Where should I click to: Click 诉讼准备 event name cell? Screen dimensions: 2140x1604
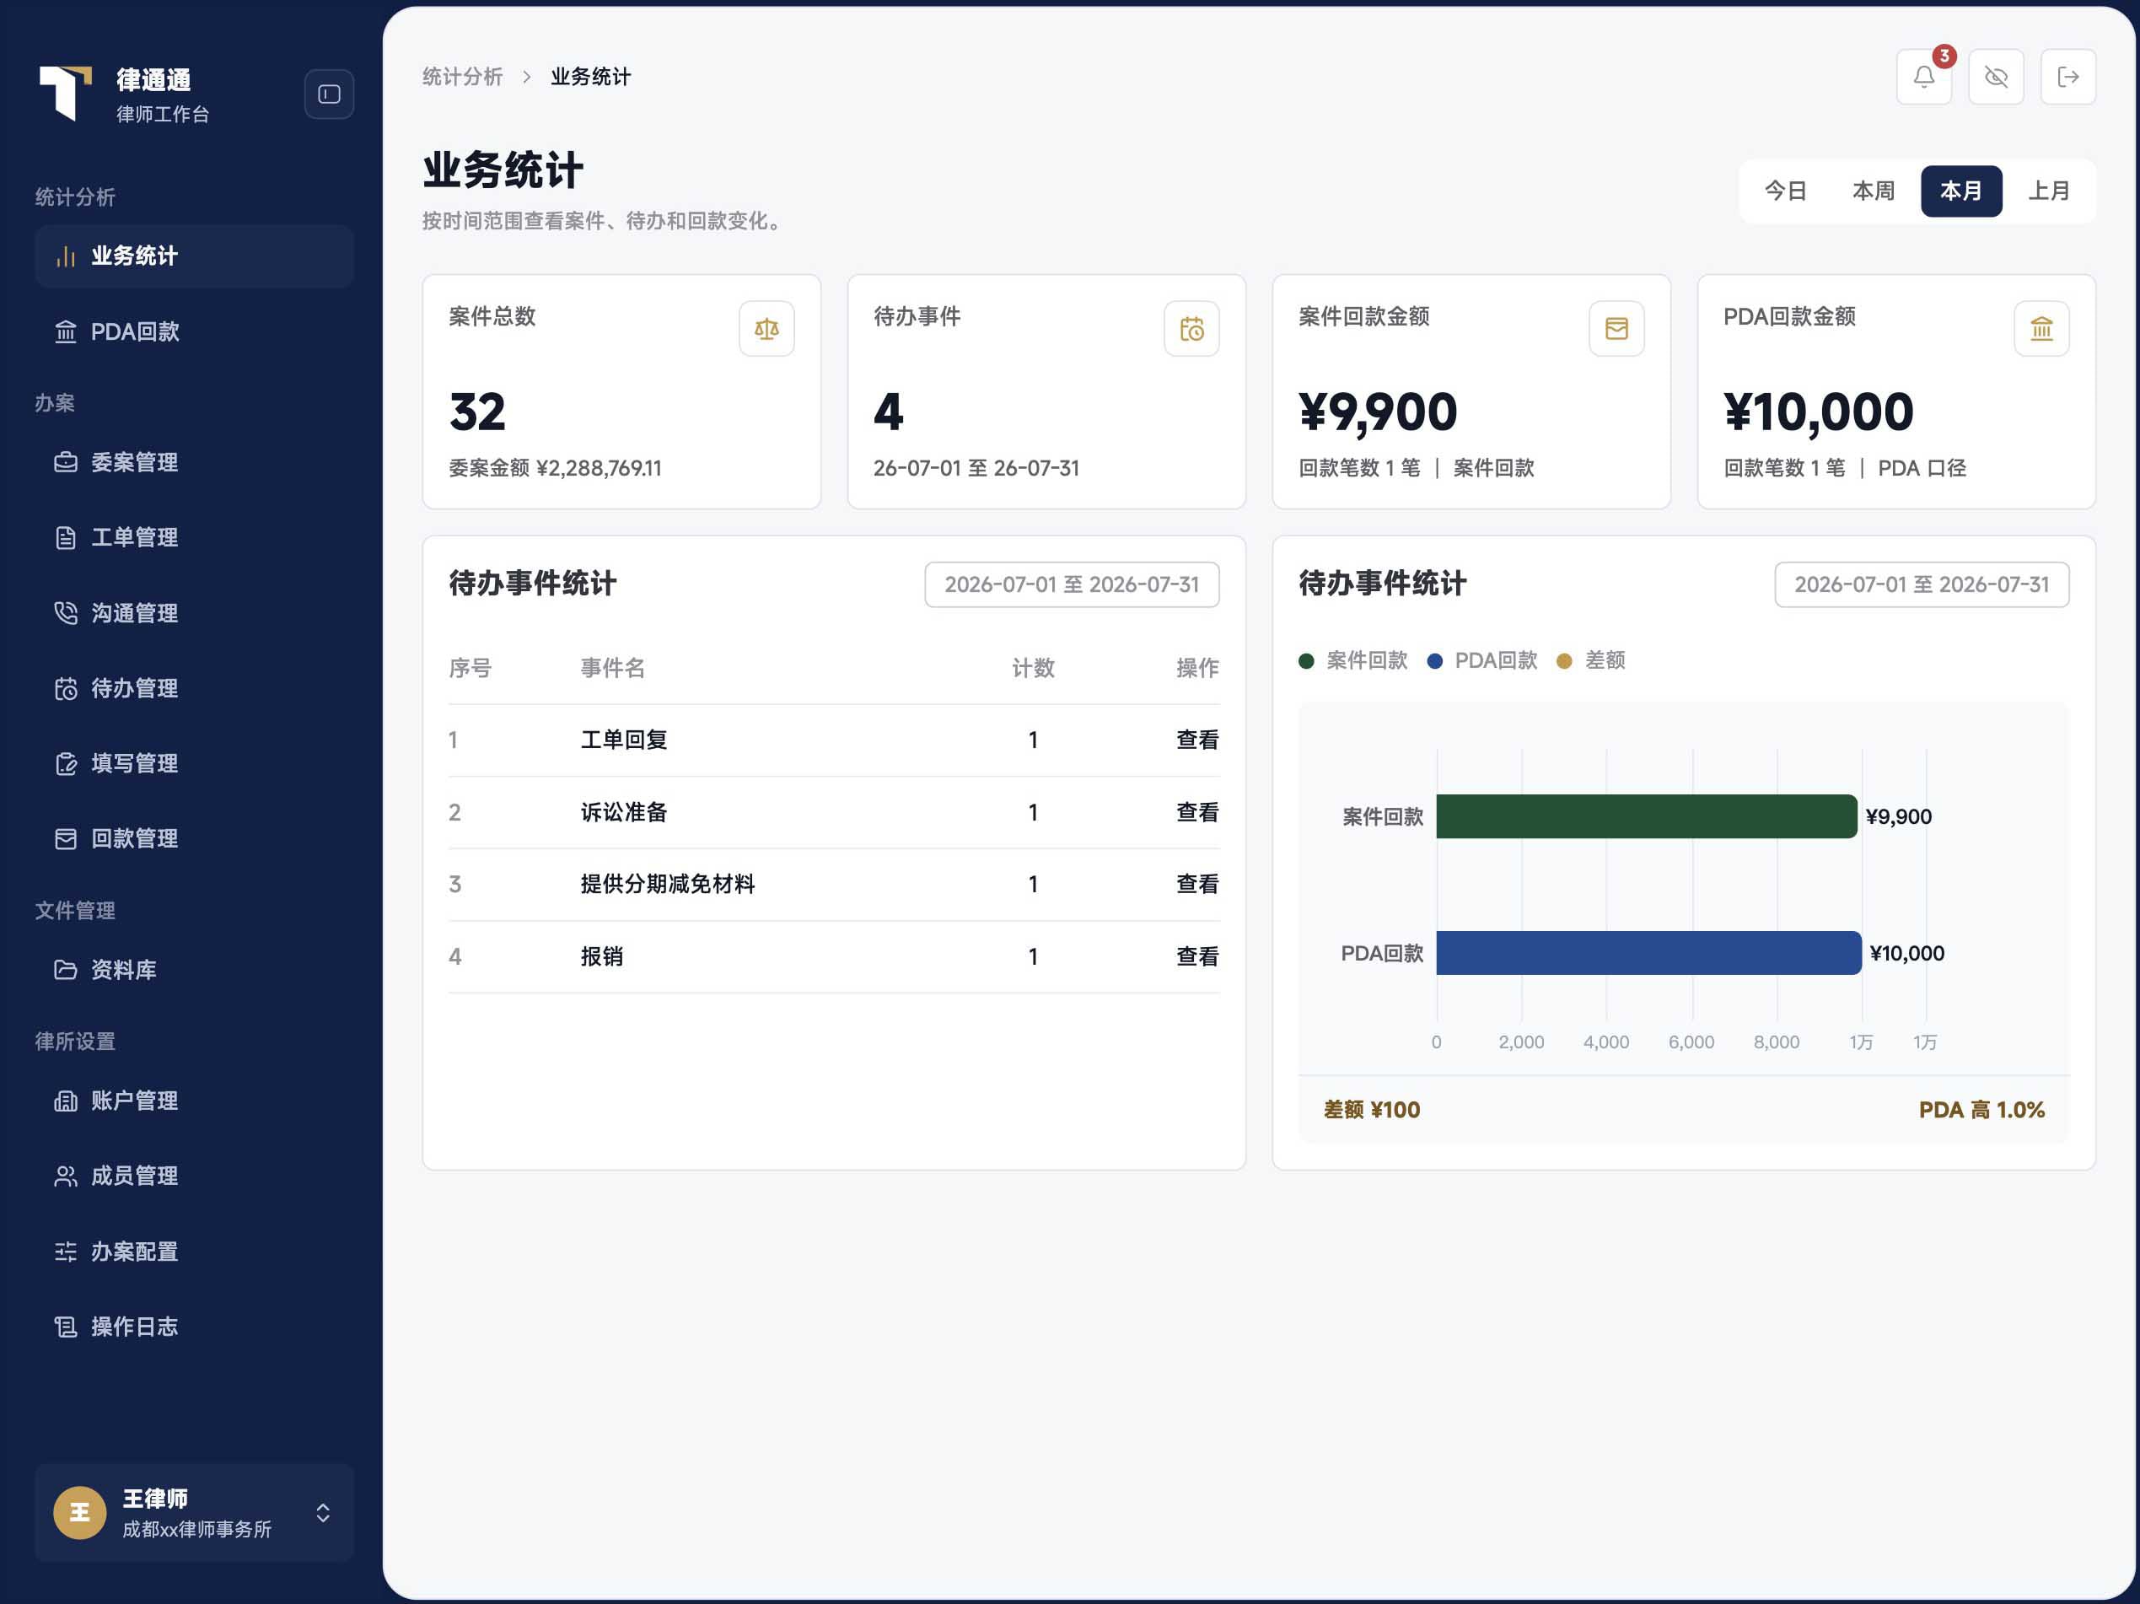click(624, 813)
